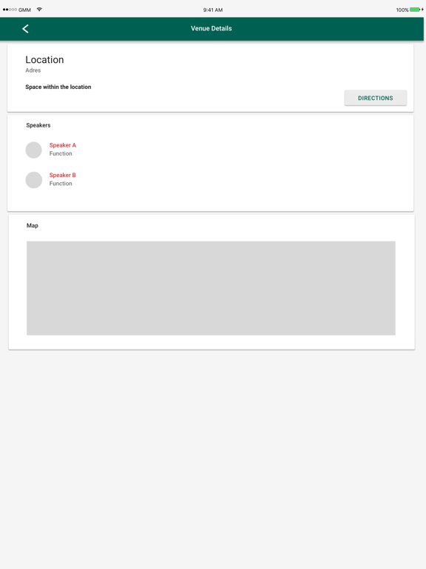Tap the 100% battery percentage text

pyautogui.click(x=402, y=10)
